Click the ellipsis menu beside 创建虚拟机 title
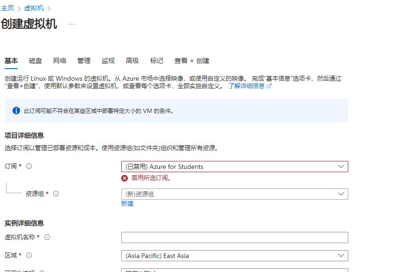 coord(72,24)
